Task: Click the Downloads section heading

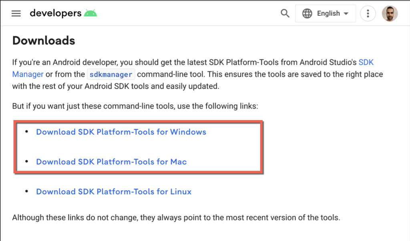Action: tap(44, 41)
